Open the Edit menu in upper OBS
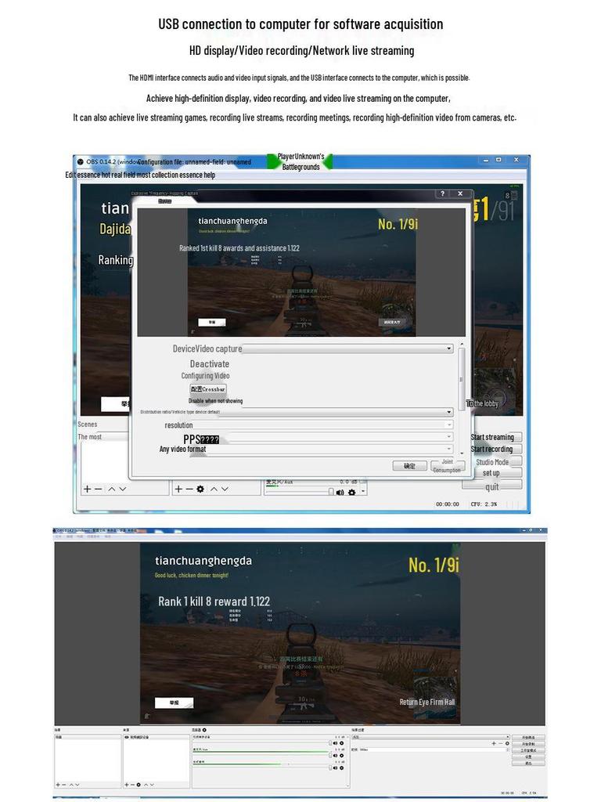601x802 pixels. (x=70, y=175)
